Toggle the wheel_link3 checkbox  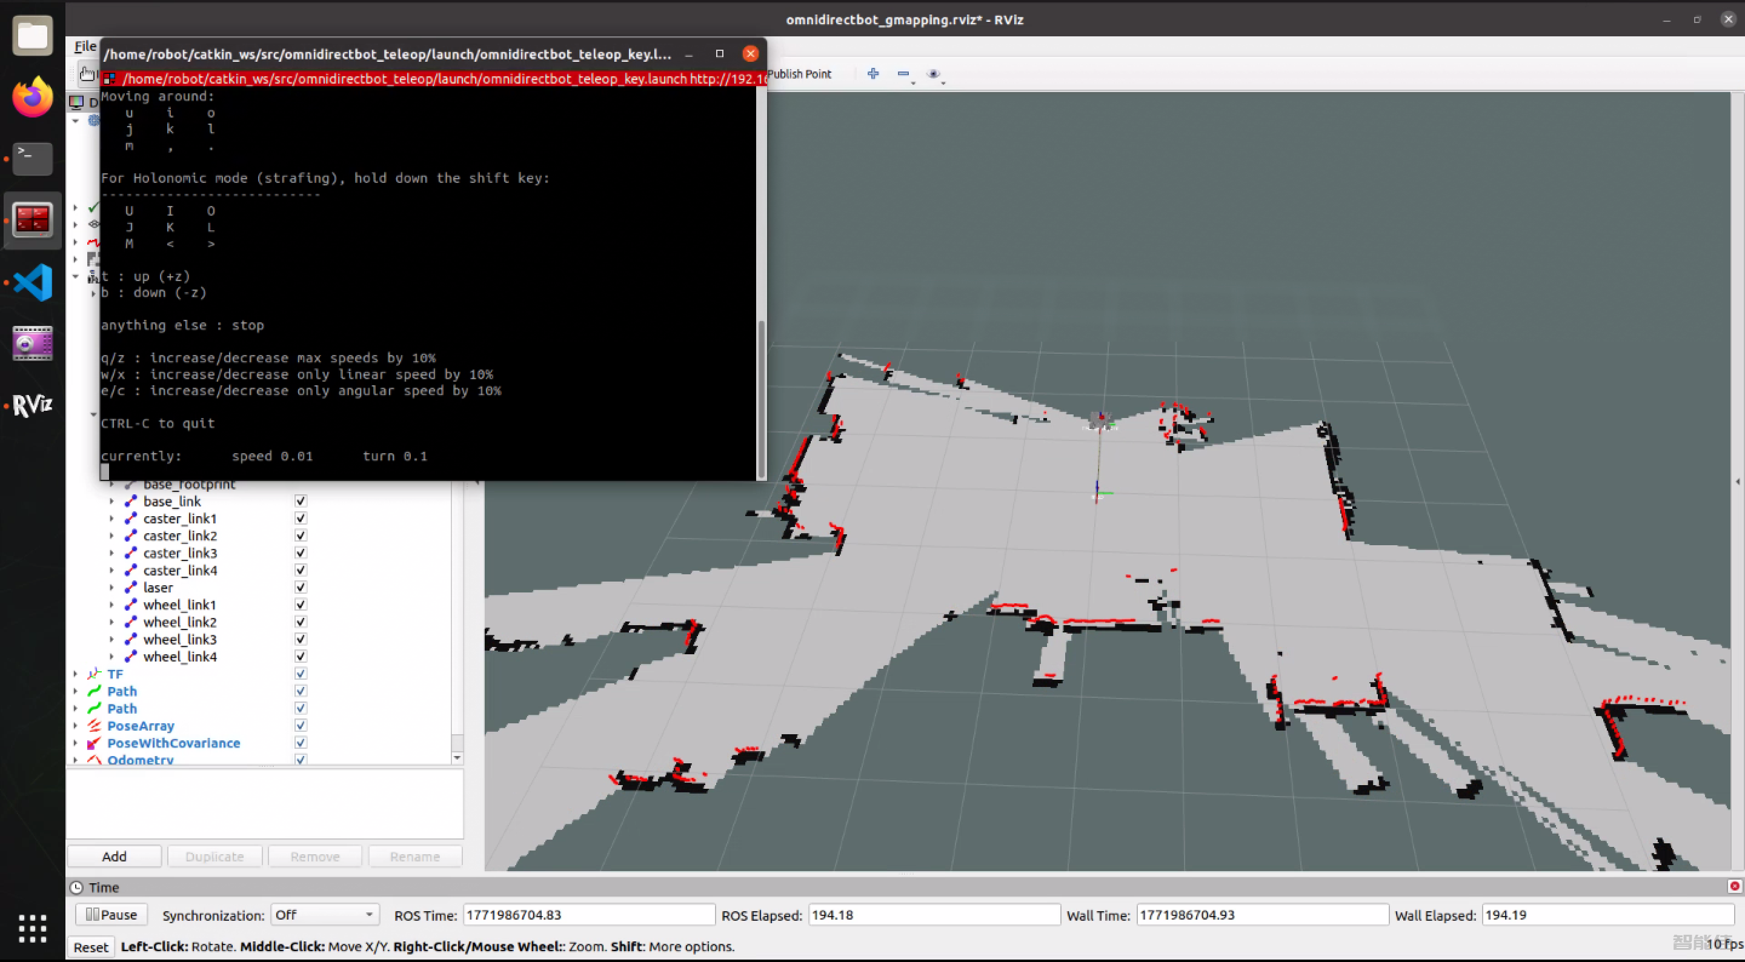301,639
